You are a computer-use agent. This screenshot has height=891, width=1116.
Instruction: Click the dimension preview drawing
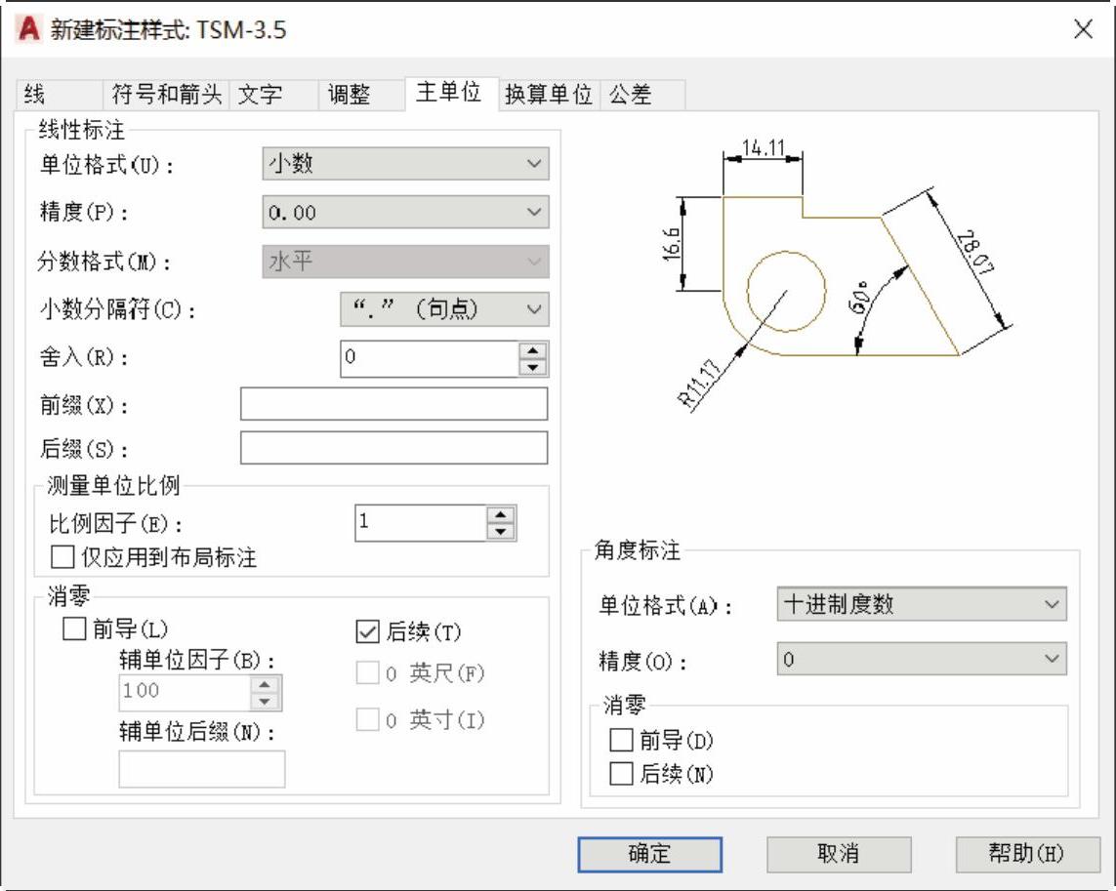point(837,276)
